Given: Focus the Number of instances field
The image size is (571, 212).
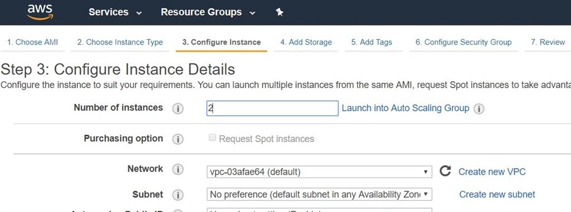Looking at the screenshot, I should click(x=272, y=109).
